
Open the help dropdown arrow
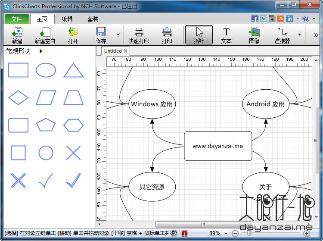click(314, 19)
